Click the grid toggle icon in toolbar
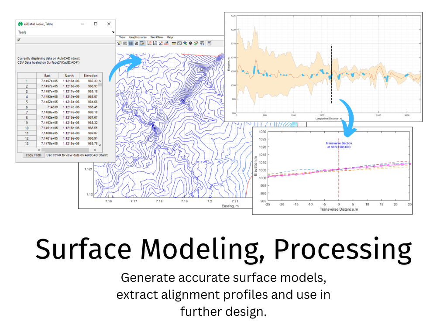The width and height of the screenshot is (447, 335). tap(131, 43)
